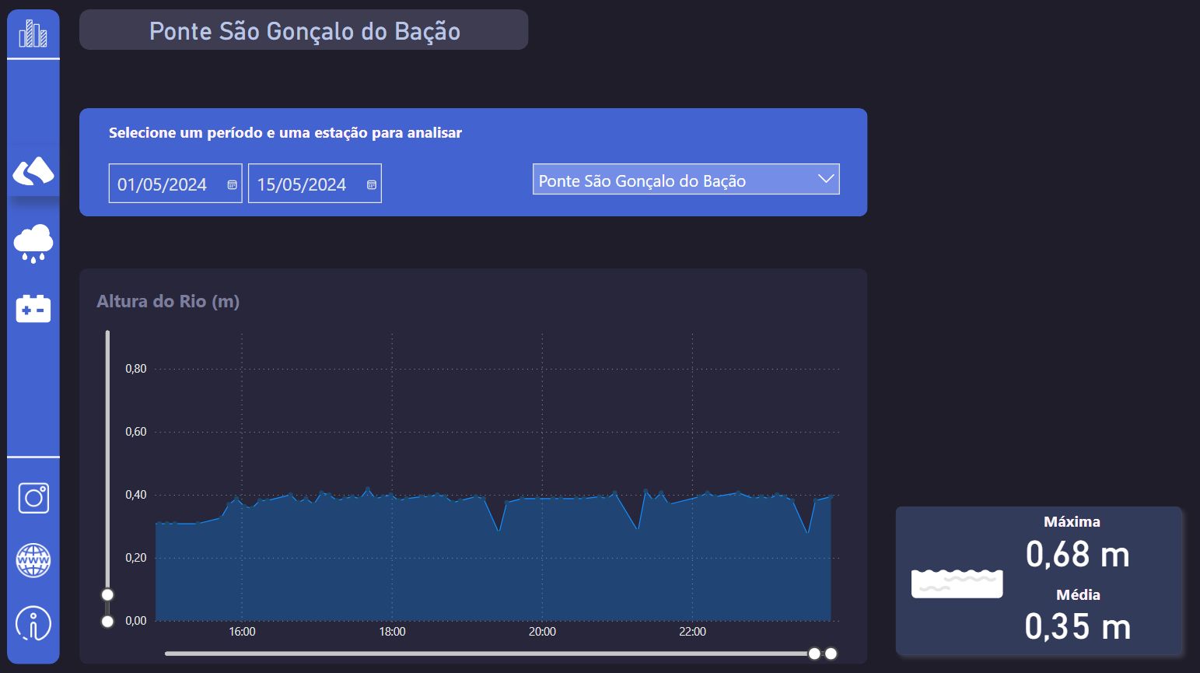Click the 22:00 x-axis label
The image size is (1200, 673).
(x=692, y=632)
